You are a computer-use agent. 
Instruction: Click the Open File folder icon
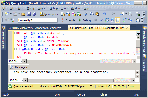tap(23, 14)
